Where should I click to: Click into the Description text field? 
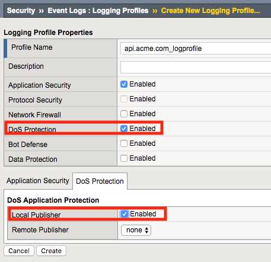(x=196, y=67)
